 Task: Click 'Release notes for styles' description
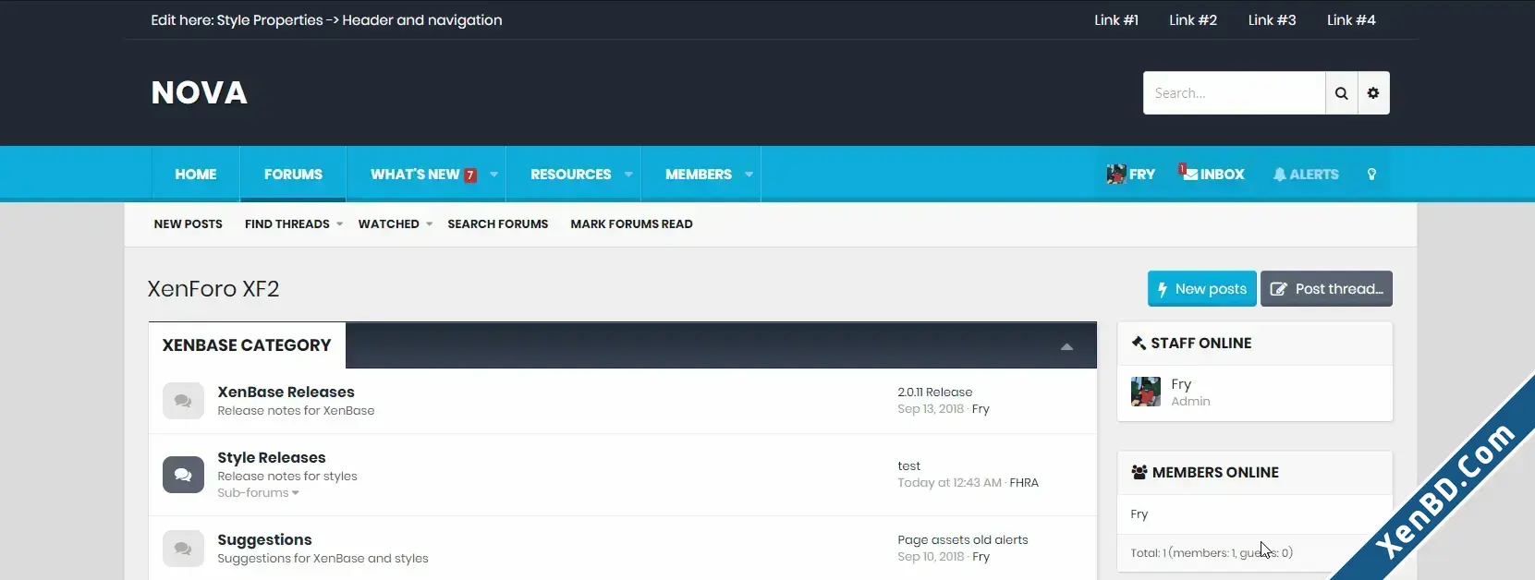point(287,477)
